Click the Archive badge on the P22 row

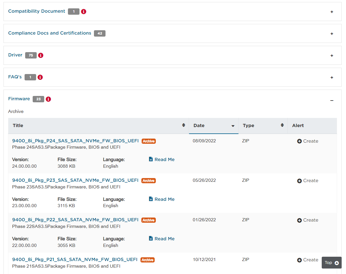[x=149, y=220]
